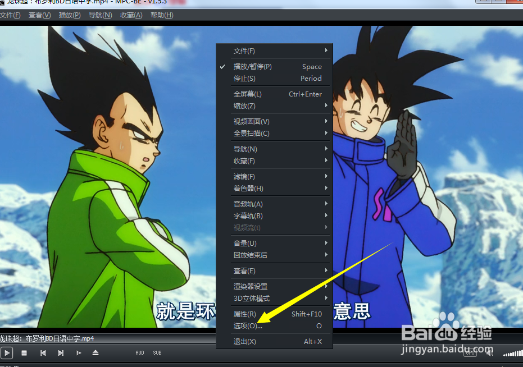523x367 pixels.
Task: Toggle 播放/暂停(P) checked item
Action: [274, 67]
